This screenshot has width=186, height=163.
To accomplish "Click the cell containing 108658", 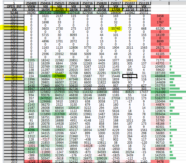I will [102, 92].
